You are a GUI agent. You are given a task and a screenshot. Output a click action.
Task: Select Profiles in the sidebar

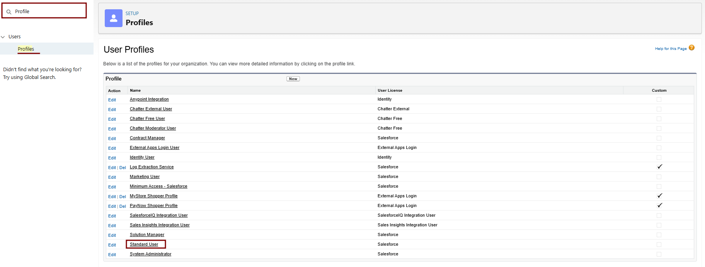click(26, 49)
